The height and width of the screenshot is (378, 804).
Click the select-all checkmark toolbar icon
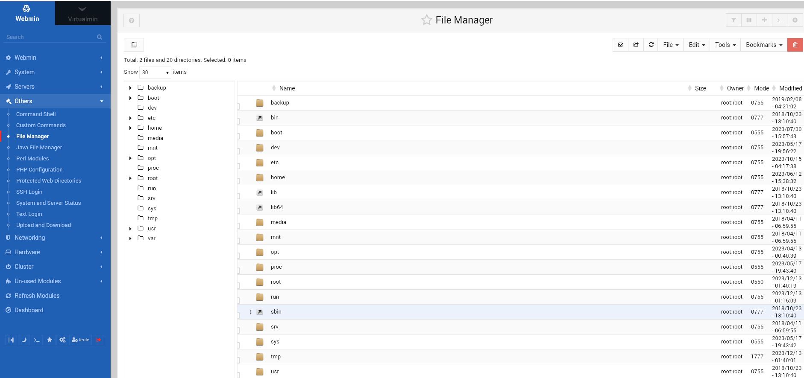click(620, 45)
